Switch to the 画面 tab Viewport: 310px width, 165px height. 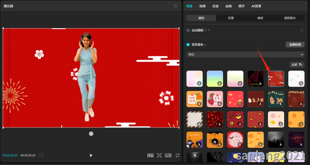(x=189, y=6)
